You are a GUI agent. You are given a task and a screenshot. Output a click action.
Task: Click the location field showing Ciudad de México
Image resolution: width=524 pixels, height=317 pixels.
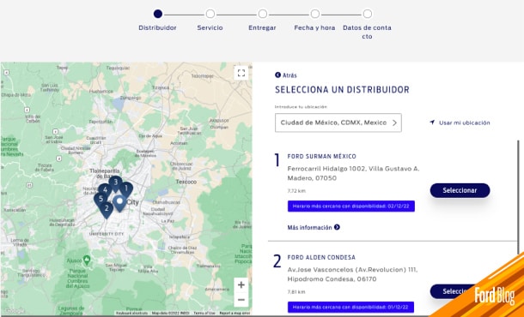pos(338,123)
